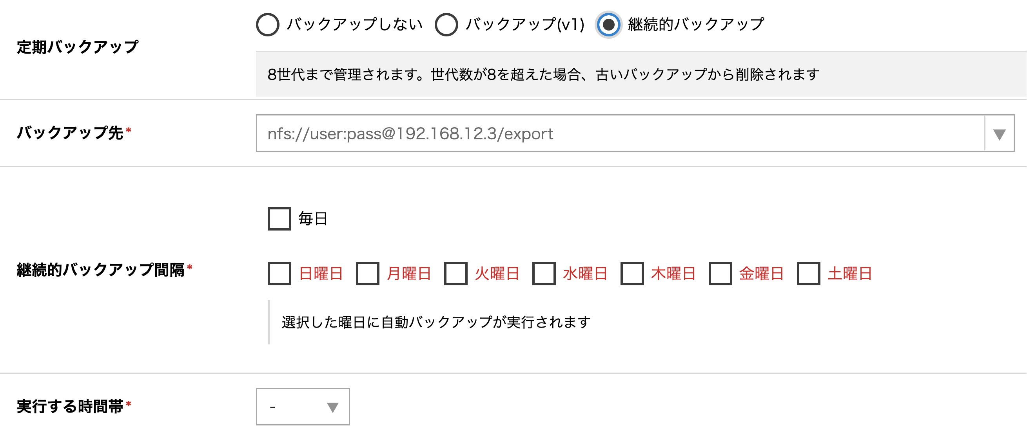Click the 実行する時間帯 field label

(70, 407)
